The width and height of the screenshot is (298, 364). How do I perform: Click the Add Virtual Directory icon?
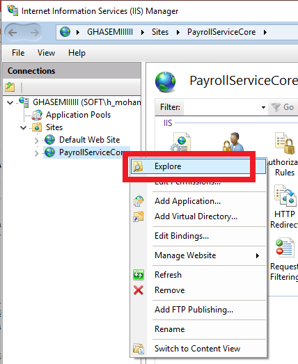139,216
